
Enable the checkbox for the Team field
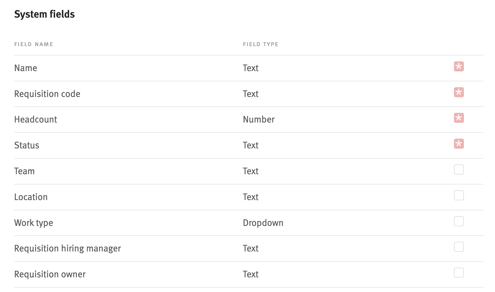pyautogui.click(x=459, y=170)
